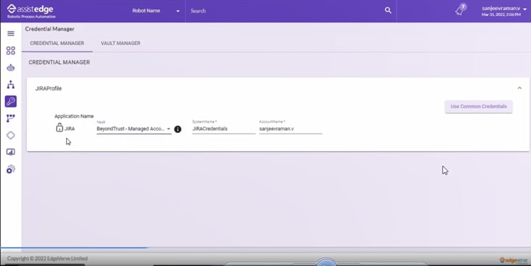
Task: Open the workflow branch sidebar icon
Action: click(x=11, y=118)
